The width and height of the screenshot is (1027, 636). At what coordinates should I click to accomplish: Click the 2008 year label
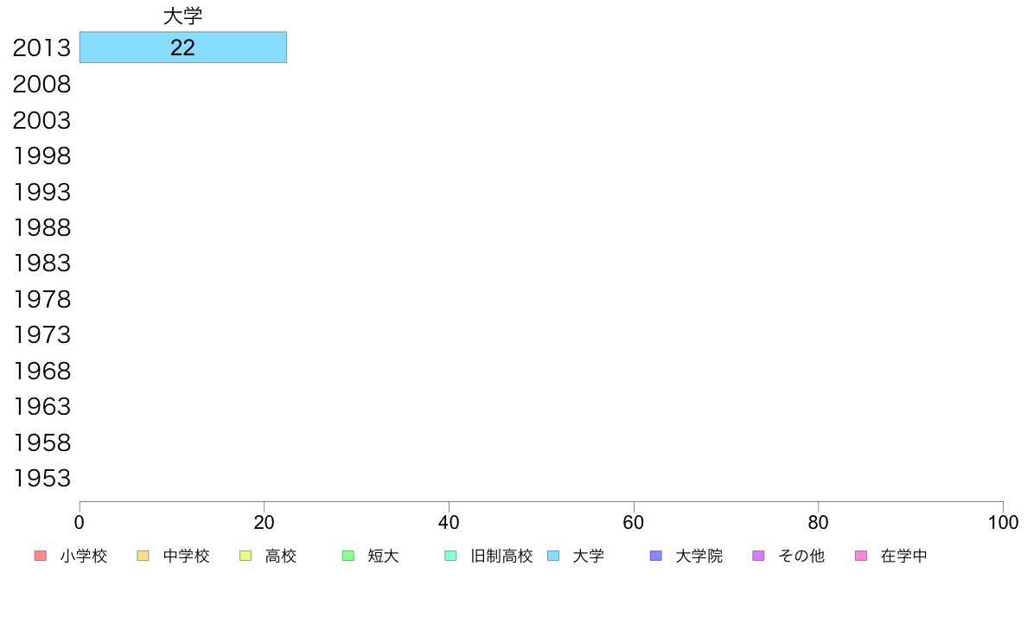click(41, 85)
